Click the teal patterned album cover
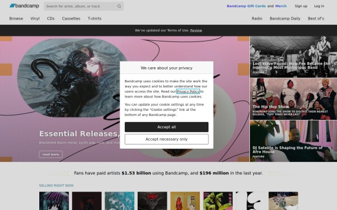Viewport: 337px width, 210px height. coord(120,201)
